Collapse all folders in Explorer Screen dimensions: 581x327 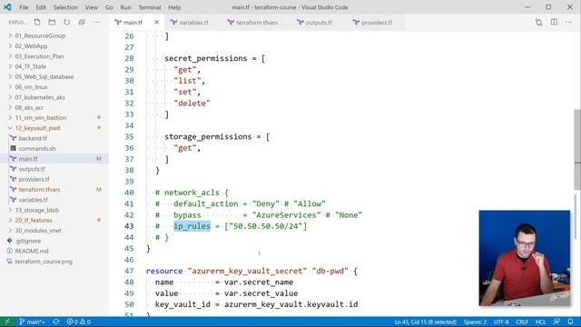pyautogui.click(x=82, y=22)
